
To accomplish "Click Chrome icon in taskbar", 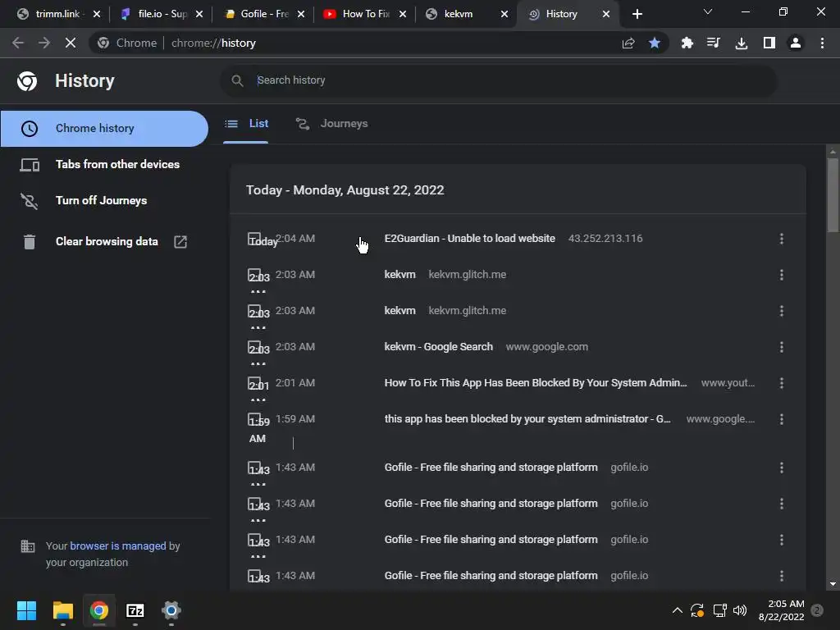I will (99, 610).
